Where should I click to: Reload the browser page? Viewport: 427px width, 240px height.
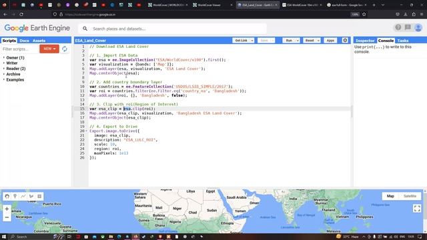coord(21,15)
